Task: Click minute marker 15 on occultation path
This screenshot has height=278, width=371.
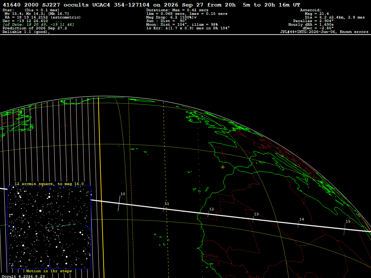Action: [x=348, y=222]
